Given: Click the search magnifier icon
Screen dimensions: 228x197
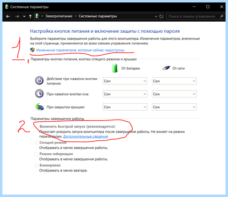Looking at the screenshot, I should pos(222,16).
